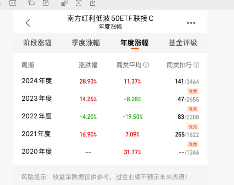The width and height of the screenshot is (234, 185).
Task: Click the fund title 南方红利低波50ETF联接C
Action: tap(110, 18)
